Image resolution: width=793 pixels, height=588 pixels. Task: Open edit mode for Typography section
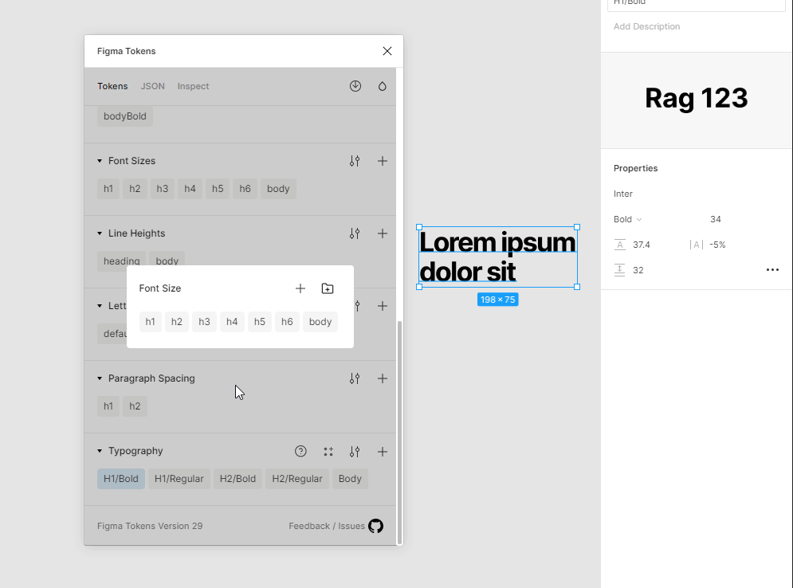pos(355,452)
